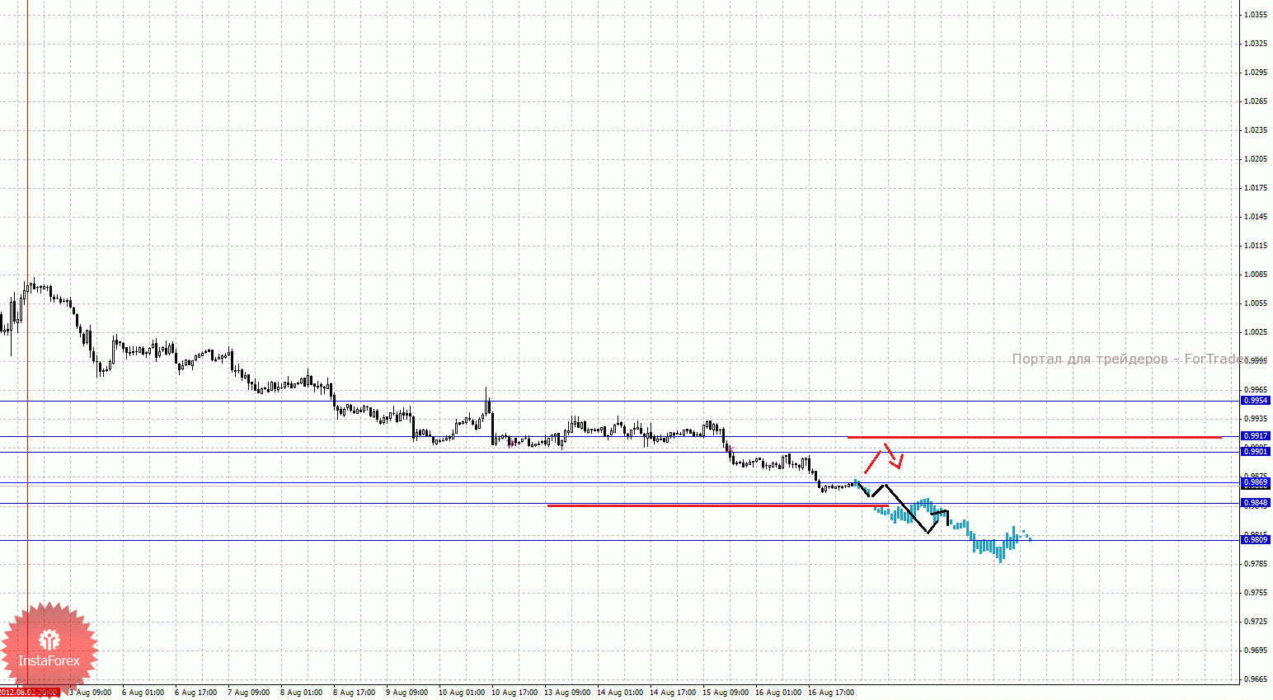Click the 0.9695 price axis label
Viewport: 1273px width, 700px height.
point(1256,651)
